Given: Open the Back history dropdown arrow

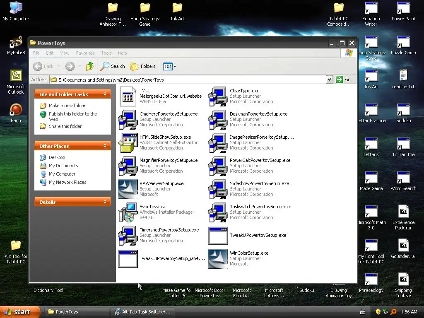Looking at the screenshot, I should coord(59,66).
